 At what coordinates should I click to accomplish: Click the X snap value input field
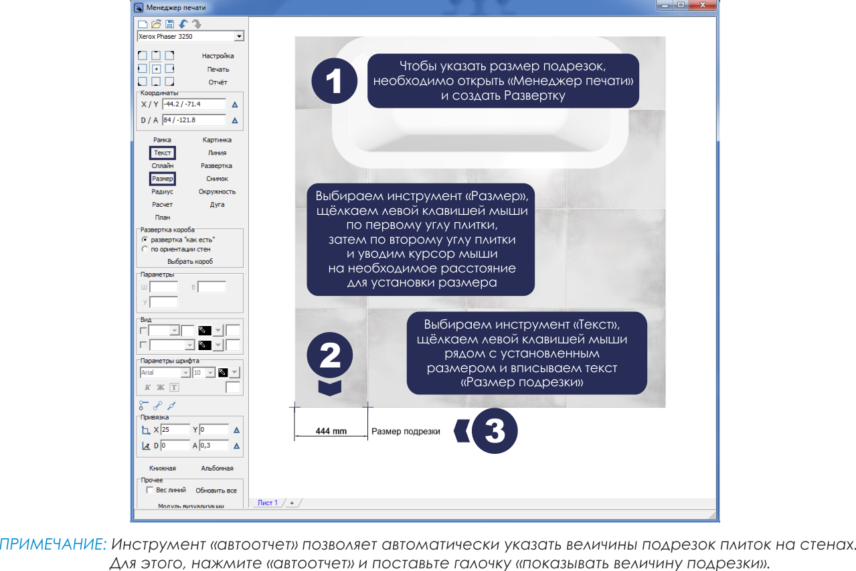point(175,429)
